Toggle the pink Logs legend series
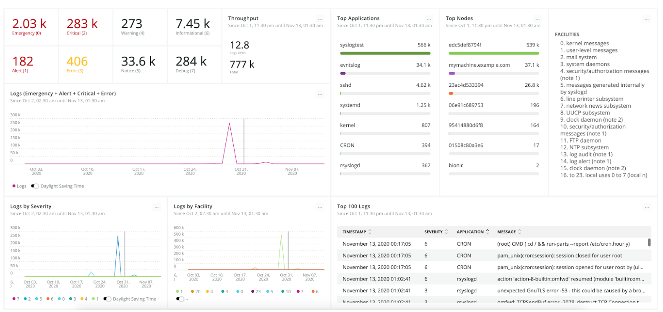663x312 pixels. (x=19, y=186)
